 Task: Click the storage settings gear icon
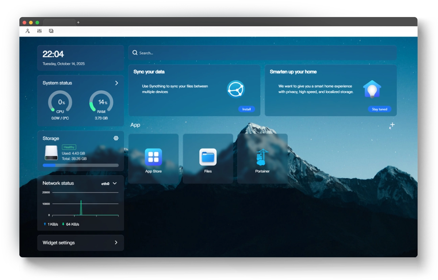(116, 138)
